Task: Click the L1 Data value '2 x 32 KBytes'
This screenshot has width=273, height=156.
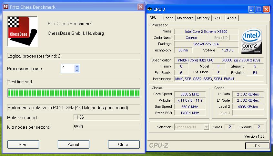Action: (248, 94)
